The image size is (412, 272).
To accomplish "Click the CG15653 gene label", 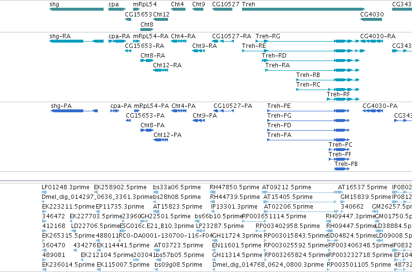I will tap(138, 14).
